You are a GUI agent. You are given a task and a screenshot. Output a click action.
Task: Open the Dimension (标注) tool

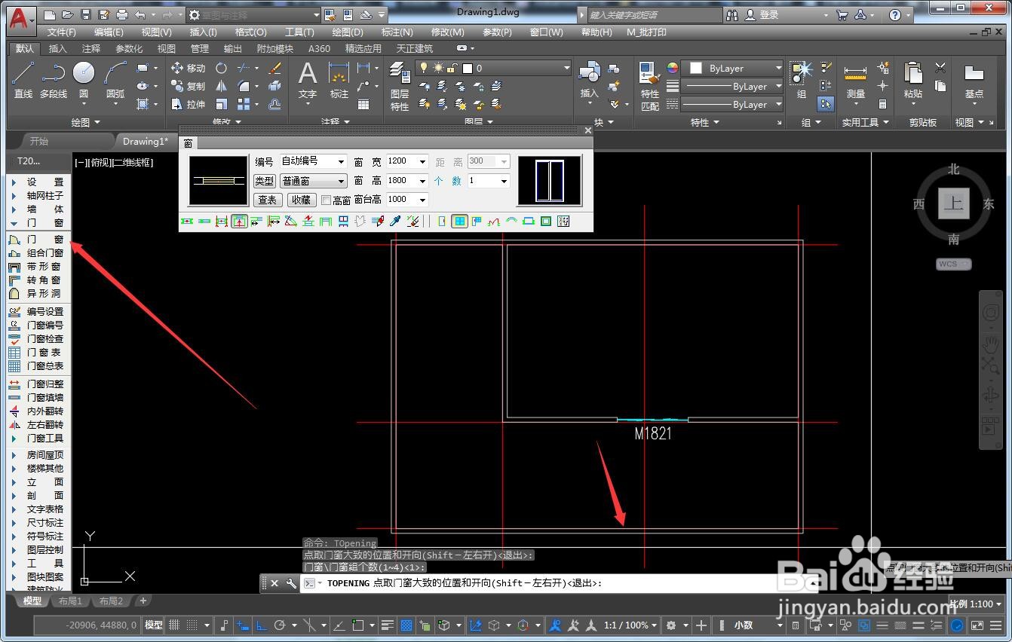coord(339,81)
